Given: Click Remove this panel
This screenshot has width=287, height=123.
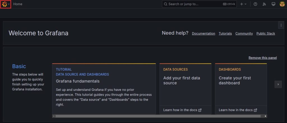Looking at the screenshot, I should [263, 58].
